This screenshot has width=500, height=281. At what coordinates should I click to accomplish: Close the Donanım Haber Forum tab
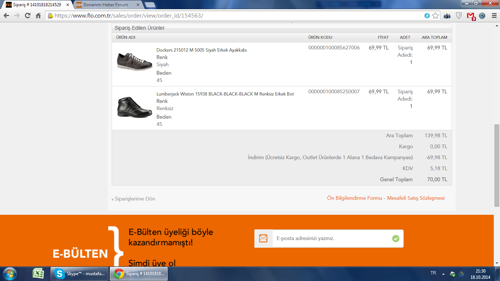tap(137, 5)
